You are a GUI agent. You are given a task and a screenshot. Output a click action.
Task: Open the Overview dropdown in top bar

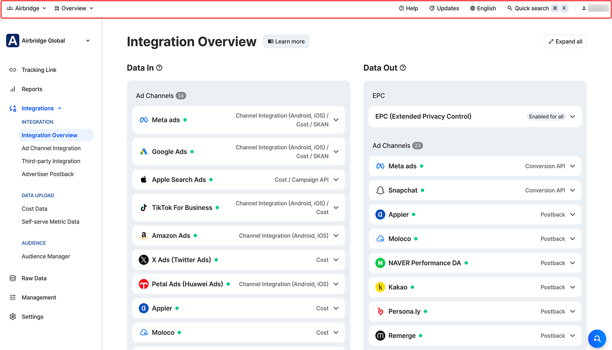[x=74, y=8]
